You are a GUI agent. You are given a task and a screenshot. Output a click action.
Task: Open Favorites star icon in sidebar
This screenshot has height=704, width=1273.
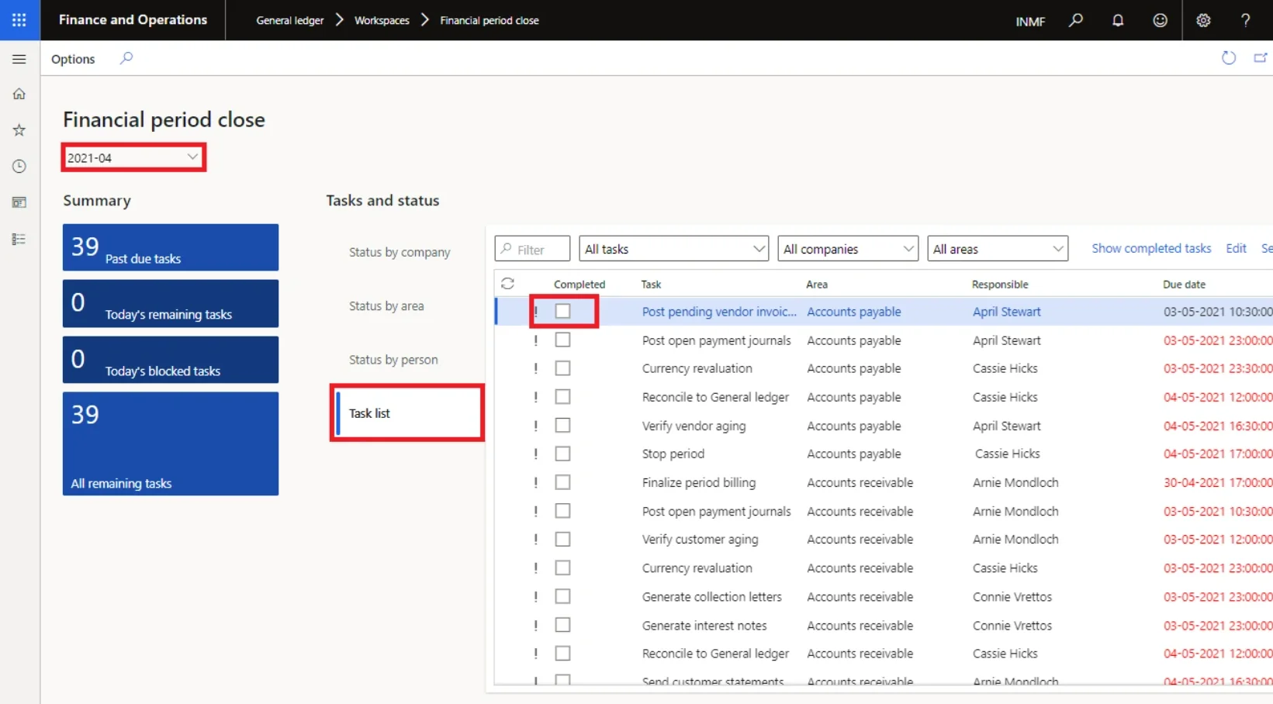coord(19,130)
